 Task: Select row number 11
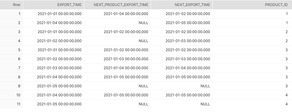tap(11, 104)
